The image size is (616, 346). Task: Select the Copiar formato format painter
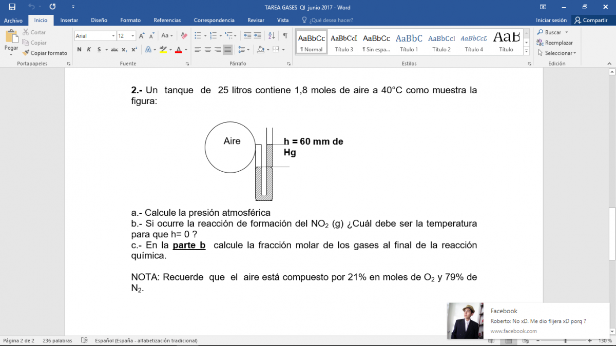pos(45,53)
